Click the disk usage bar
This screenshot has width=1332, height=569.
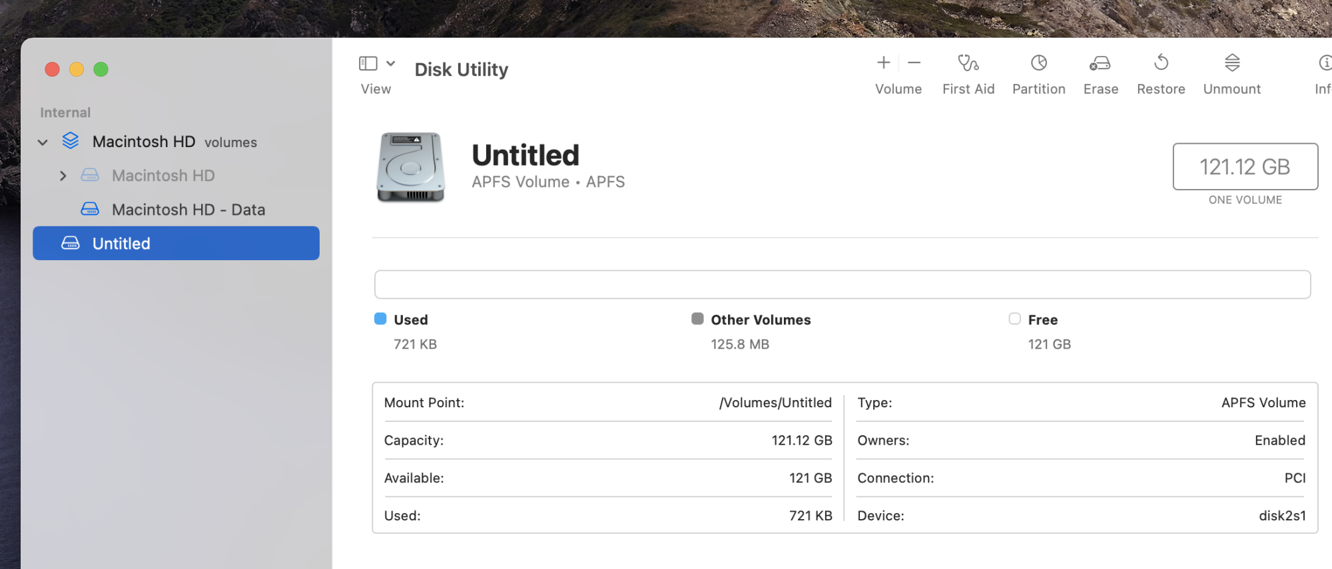[x=842, y=285]
